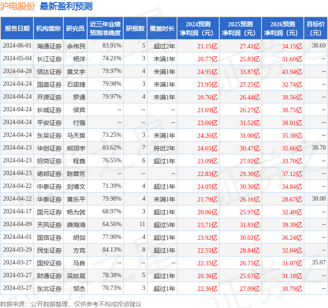Click the 中泰证券 institution cell
The width and height of the screenshot is (328, 308).
[x=49, y=187]
